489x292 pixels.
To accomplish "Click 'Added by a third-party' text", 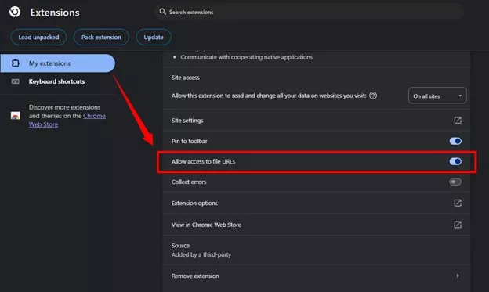I will point(201,254).
